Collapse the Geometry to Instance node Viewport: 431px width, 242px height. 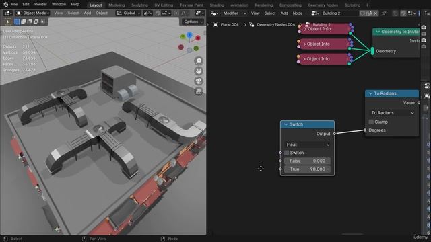click(378, 32)
